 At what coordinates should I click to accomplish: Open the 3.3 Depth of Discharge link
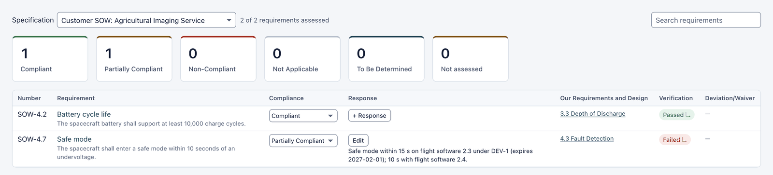tap(593, 114)
